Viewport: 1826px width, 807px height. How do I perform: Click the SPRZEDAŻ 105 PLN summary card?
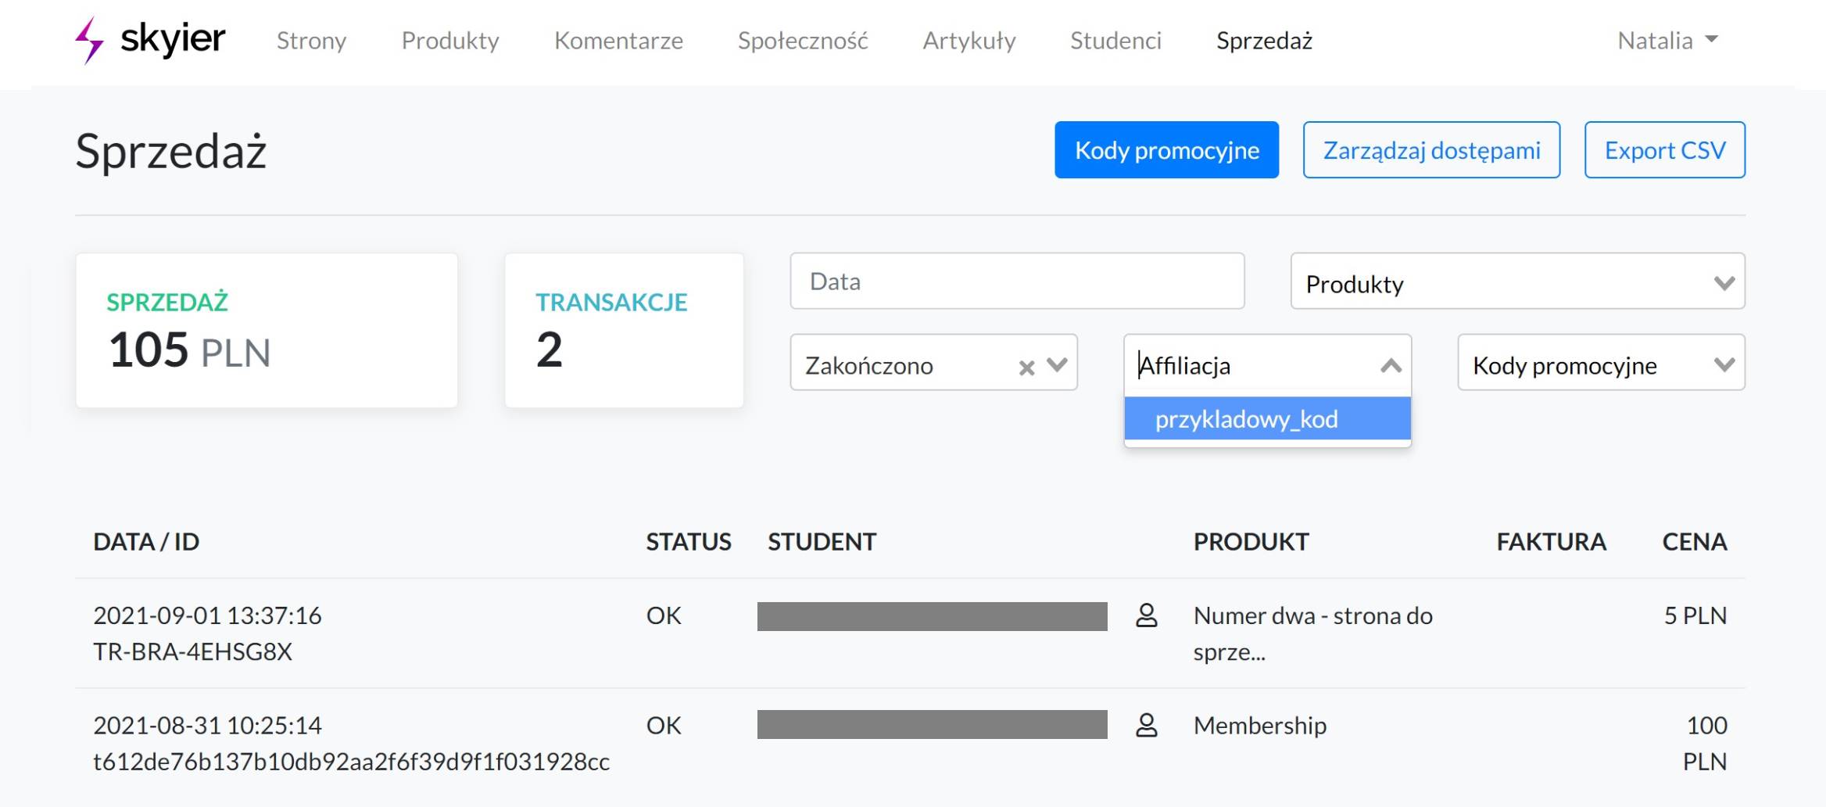(x=267, y=330)
